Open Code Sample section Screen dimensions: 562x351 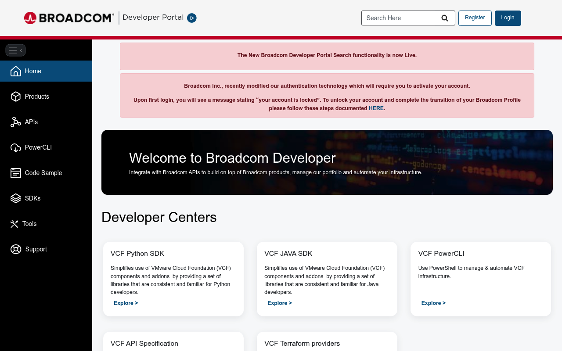click(46, 173)
